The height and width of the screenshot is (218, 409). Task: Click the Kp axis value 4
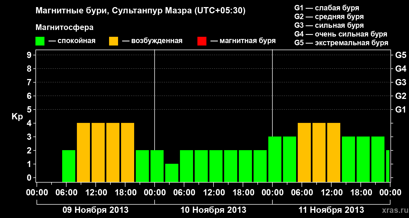[30, 123]
